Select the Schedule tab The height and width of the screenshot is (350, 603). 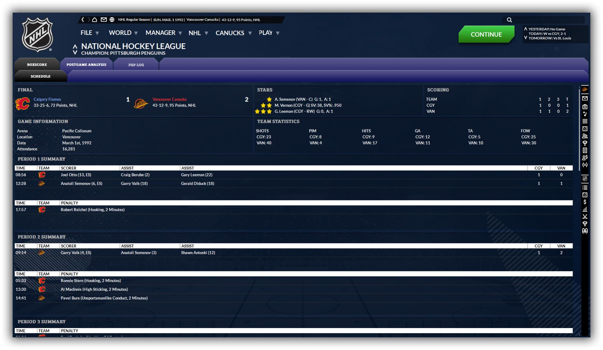point(40,76)
